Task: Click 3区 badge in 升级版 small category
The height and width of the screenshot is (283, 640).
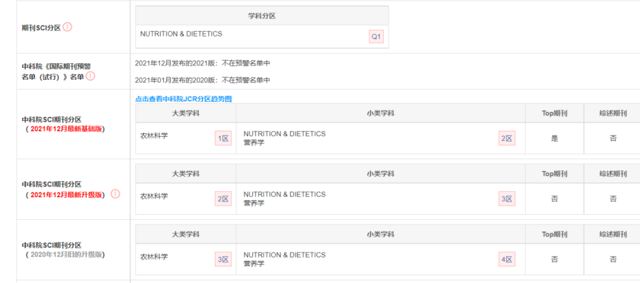Action: tap(507, 199)
